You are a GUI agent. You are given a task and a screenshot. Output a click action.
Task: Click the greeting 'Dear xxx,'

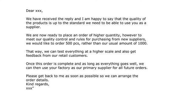34,11
